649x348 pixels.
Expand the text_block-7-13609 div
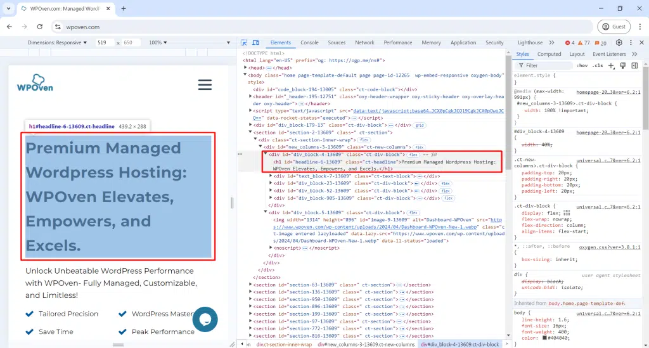(x=271, y=176)
